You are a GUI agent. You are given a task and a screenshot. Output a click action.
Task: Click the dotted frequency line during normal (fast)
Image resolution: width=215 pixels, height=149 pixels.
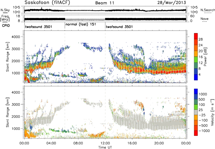[85, 19]
